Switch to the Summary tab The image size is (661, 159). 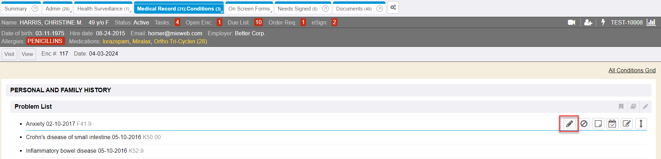click(x=16, y=9)
